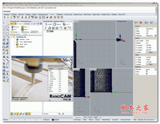Click the red X icon in Visibility toolbar

pos(51,17)
